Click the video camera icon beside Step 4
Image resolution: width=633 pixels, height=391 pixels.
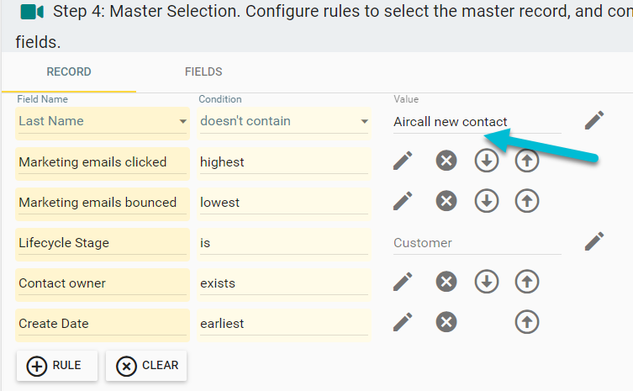coord(32,12)
